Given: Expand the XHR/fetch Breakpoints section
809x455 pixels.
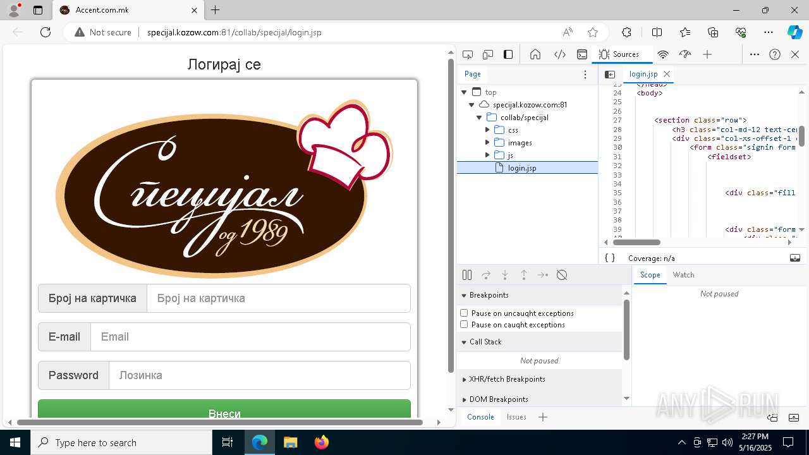Looking at the screenshot, I should pyautogui.click(x=464, y=379).
